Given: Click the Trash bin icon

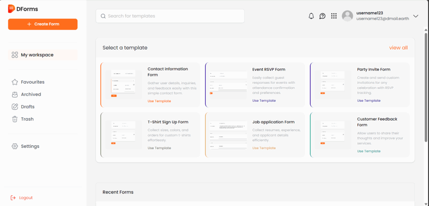Looking at the screenshot, I should tap(15, 119).
